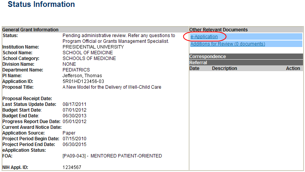Click the proposal title about Well-Child Care
Screen dimensions: 305x172
click(x=112, y=87)
